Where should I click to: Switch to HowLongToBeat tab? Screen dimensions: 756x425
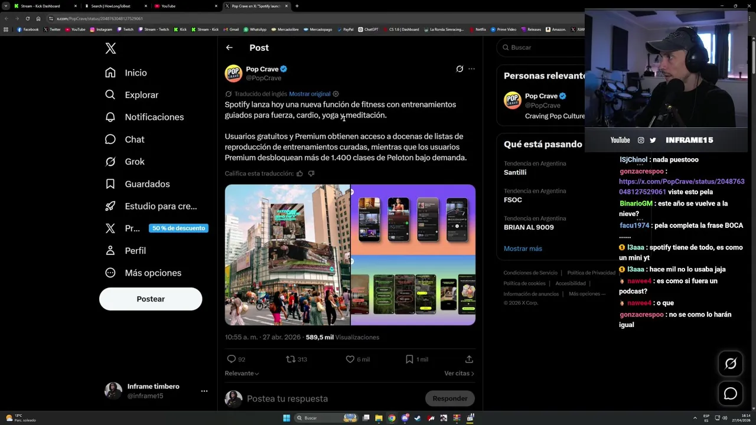pos(115,6)
